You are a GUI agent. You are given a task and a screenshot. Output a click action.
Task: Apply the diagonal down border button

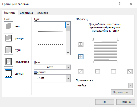pos(130,72)
